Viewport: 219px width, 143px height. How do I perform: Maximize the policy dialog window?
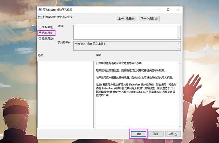[x=168, y=10]
